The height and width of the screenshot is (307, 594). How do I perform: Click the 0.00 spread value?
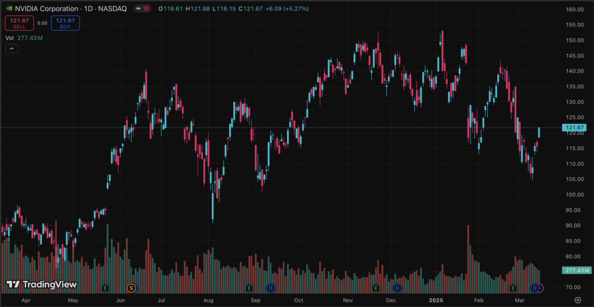(x=42, y=23)
